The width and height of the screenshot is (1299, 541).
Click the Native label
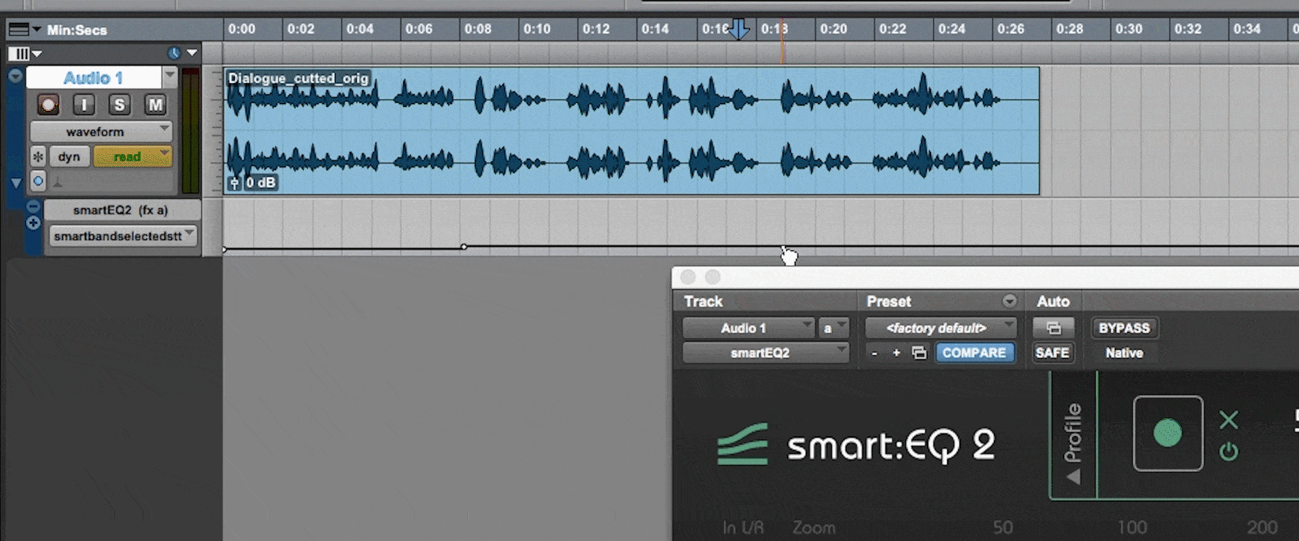click(1124, 353)
